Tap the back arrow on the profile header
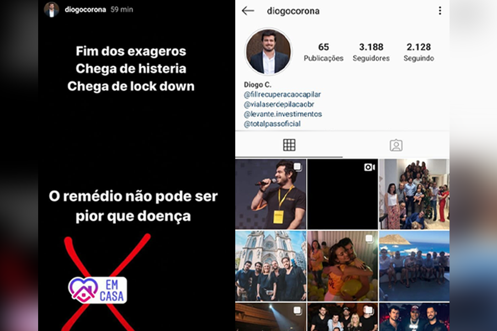The image size is (497, 331). point(248,11)
